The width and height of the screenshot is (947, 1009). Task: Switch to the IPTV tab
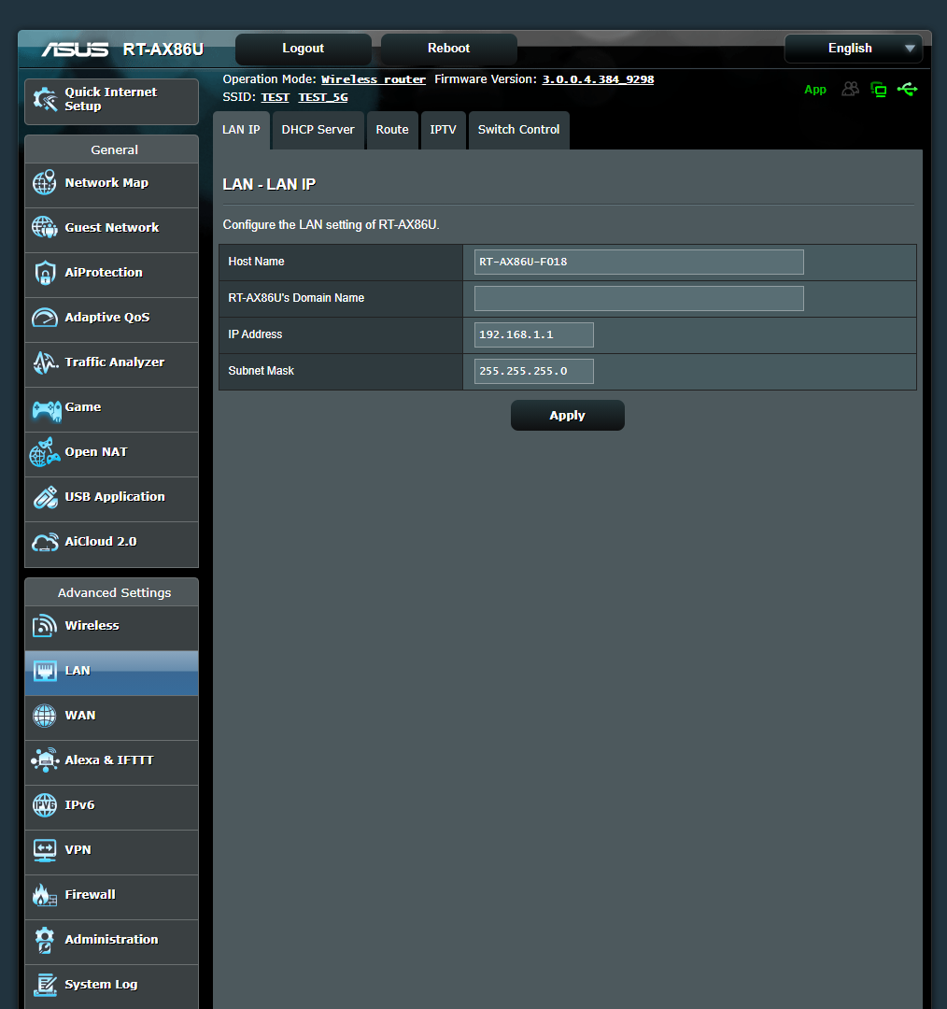pos(444,130)
